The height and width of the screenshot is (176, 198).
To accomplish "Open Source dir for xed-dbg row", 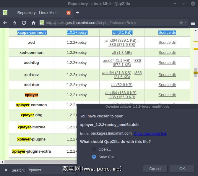I will [x=167, y=63].
